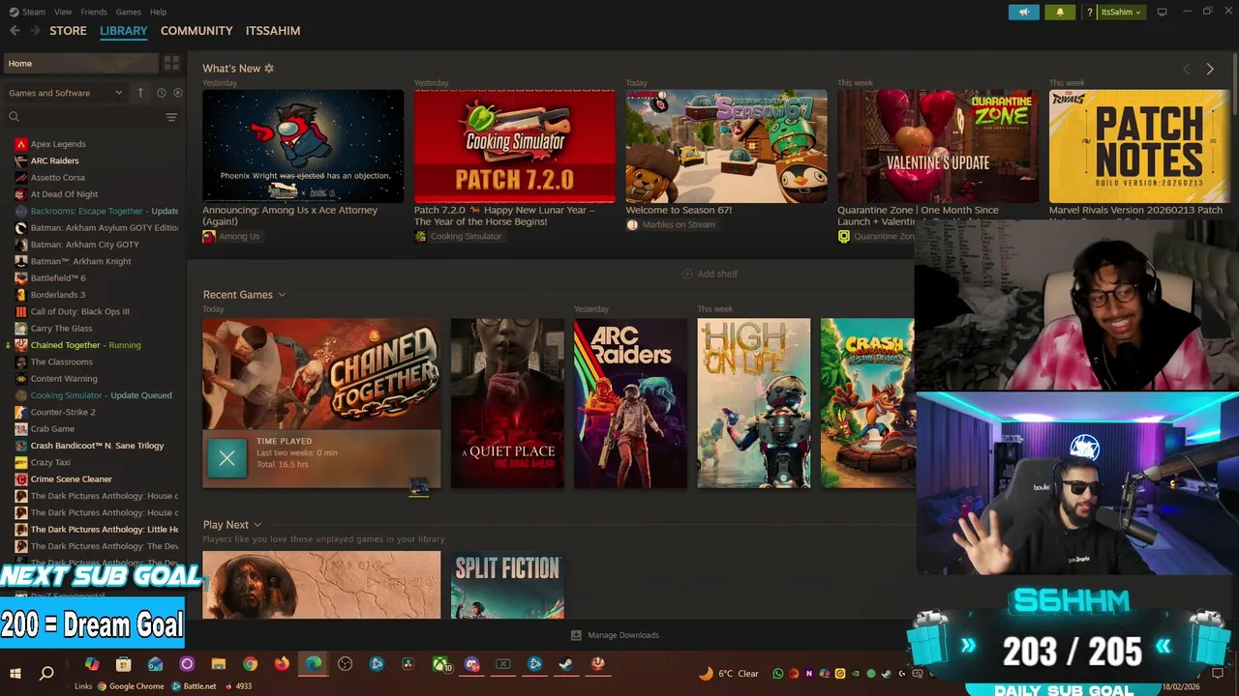
Task: Click the Manage Downloads icon
Action: (576, 635)
